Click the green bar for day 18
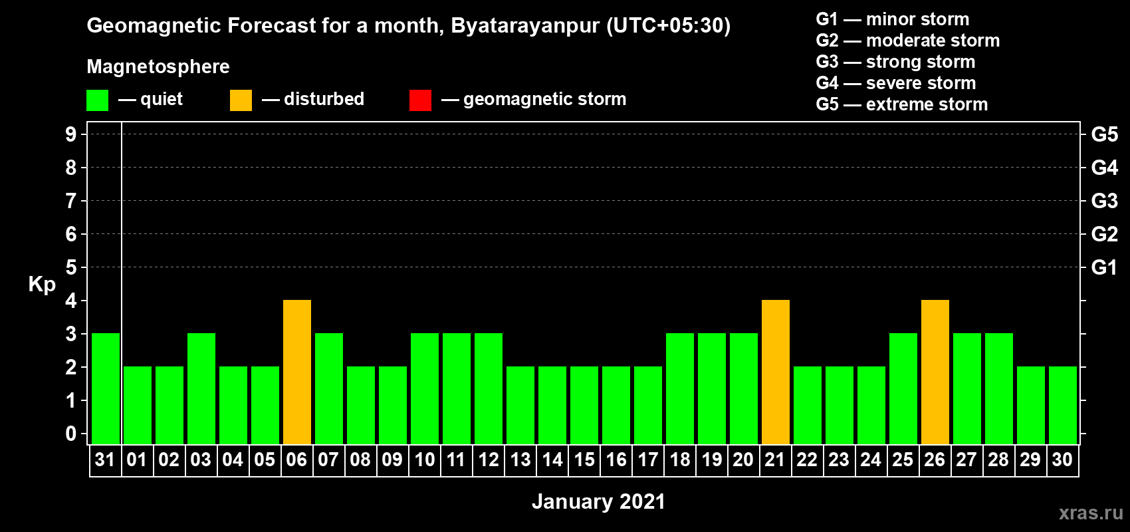The width and height of the screenshot is (1130, 532). [x=680, y=388]
